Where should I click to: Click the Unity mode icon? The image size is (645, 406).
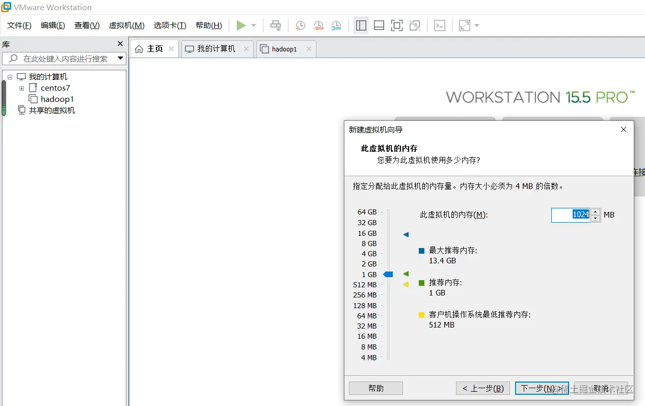coord(415,25)
